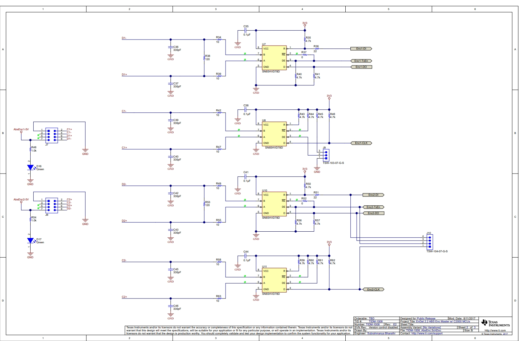Open the http://www.ti.com/support contact link
This screenshot has width=520, height=341.
427,333
